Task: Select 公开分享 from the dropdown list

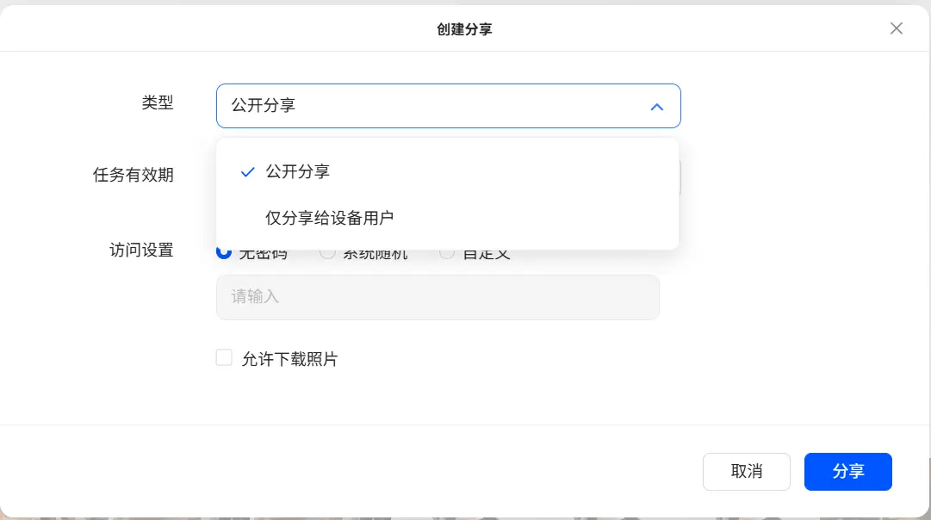Action: (298, 171)
